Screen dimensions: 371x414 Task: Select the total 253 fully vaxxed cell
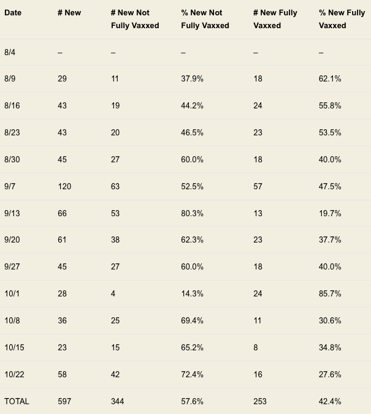click(259, 401)
